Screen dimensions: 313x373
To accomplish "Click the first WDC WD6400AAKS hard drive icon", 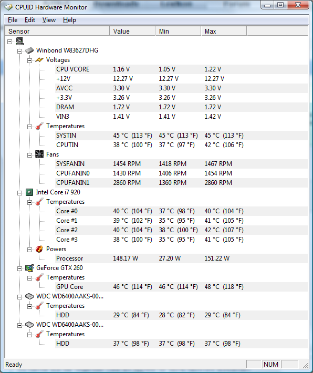I will point(29,296).
